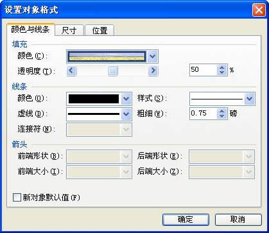Viewport: 269px width, 233px height.
Task: Click the 磅 unit label
Action: pyautogui.click(x=234, y=113)
